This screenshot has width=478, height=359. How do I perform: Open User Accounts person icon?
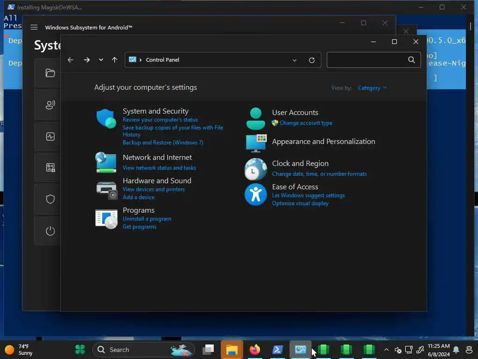coord(255,118)
